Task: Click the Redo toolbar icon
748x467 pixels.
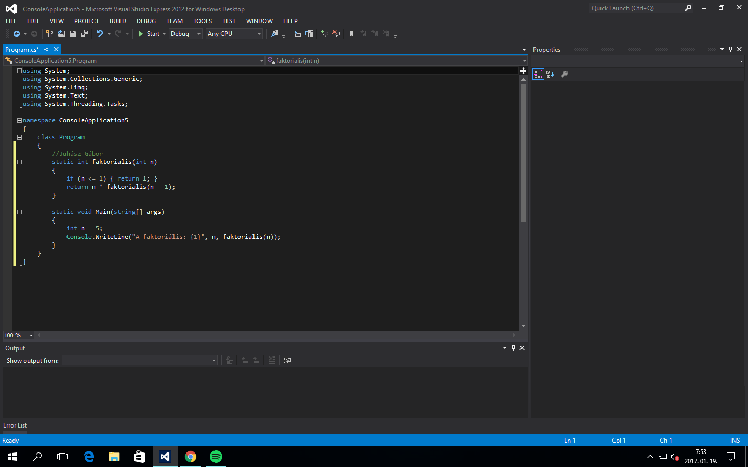Action: [118, 34]
